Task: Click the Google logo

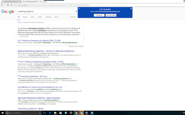Action: (8, 11)
